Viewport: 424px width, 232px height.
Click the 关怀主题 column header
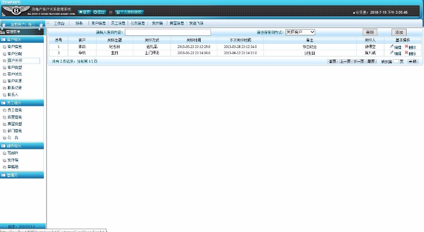click(114, 40)
